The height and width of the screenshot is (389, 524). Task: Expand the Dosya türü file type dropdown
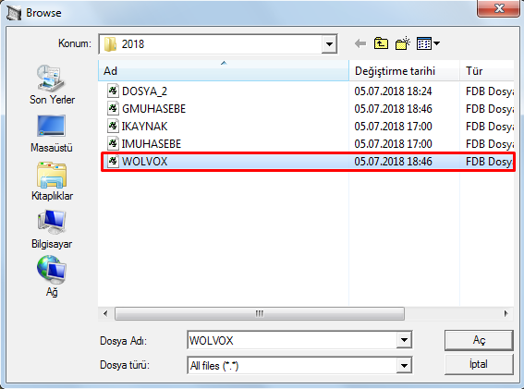[x=404, y=365]
